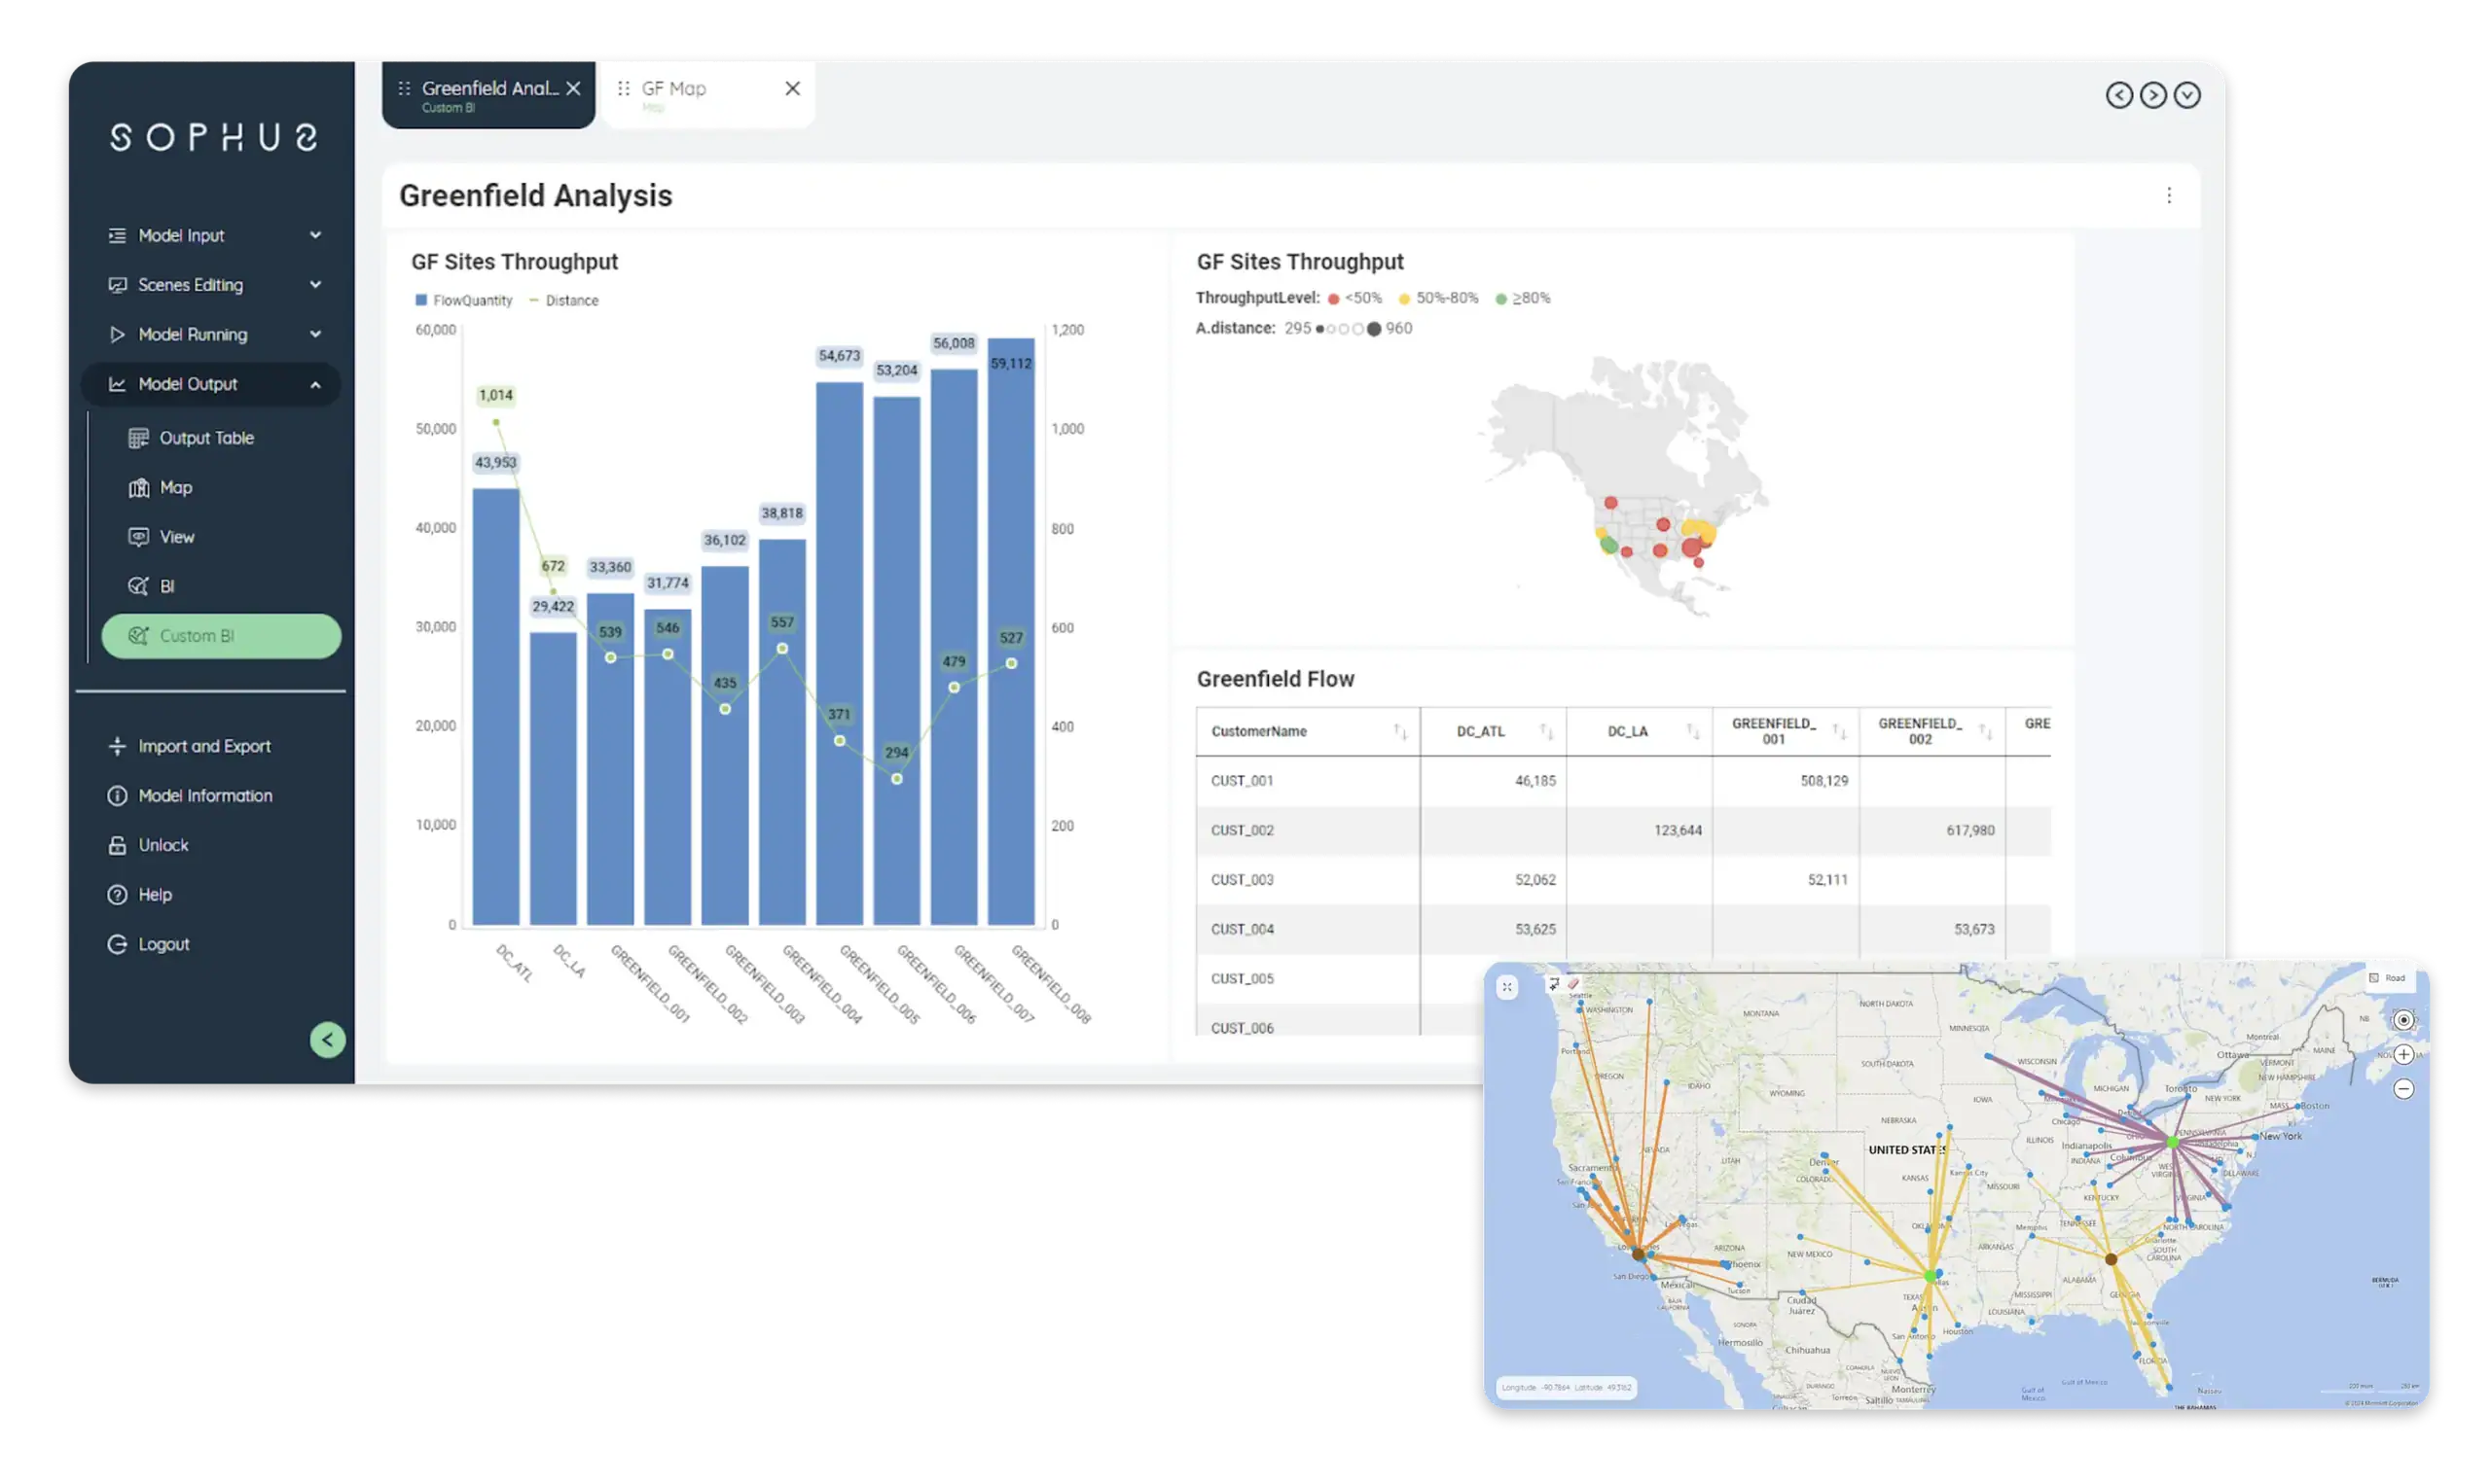Click the zoom in control on the map
2491x1484 pixels.
tap(2405, 1053)
